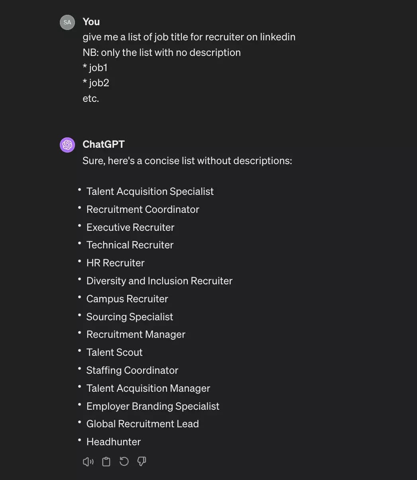Click the ChatGPT logo avatar

tap(67, 145)
